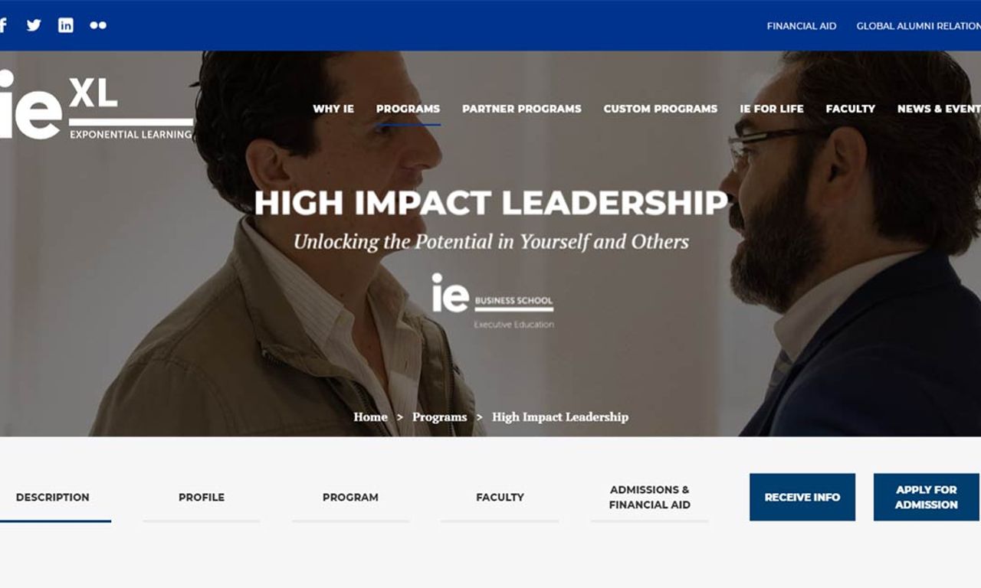The image size is (981, 588).
Task: Switch to Admissions & Financial Aid tab
Action: [650, 498]
